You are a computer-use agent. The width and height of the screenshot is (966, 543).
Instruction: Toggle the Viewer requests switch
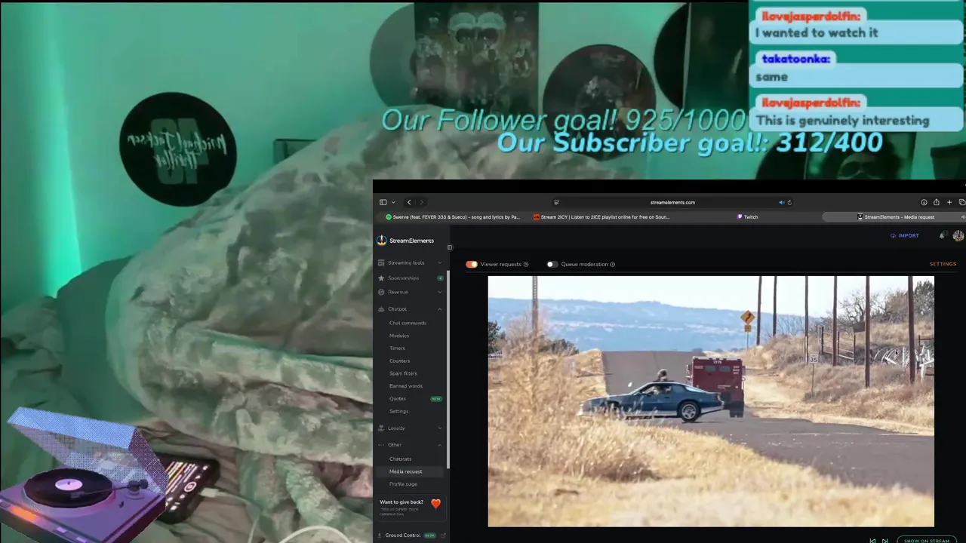tap(472, 264)
